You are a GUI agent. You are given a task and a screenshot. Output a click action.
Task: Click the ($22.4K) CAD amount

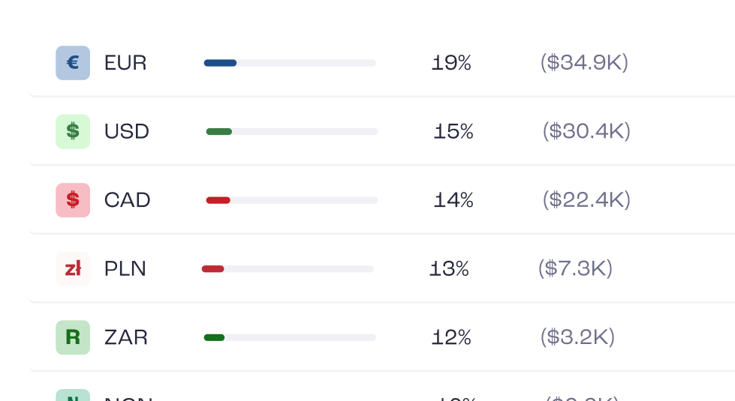coord(586,200)
